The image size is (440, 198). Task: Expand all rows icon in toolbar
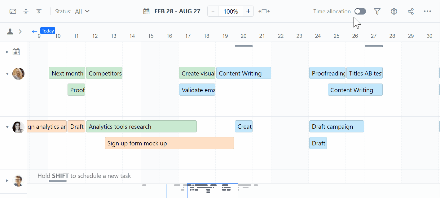click(39, 11)
